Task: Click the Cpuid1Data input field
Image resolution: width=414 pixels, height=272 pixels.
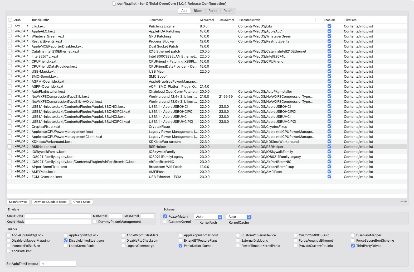Action: pyautogui.click(x=58, y=216)
